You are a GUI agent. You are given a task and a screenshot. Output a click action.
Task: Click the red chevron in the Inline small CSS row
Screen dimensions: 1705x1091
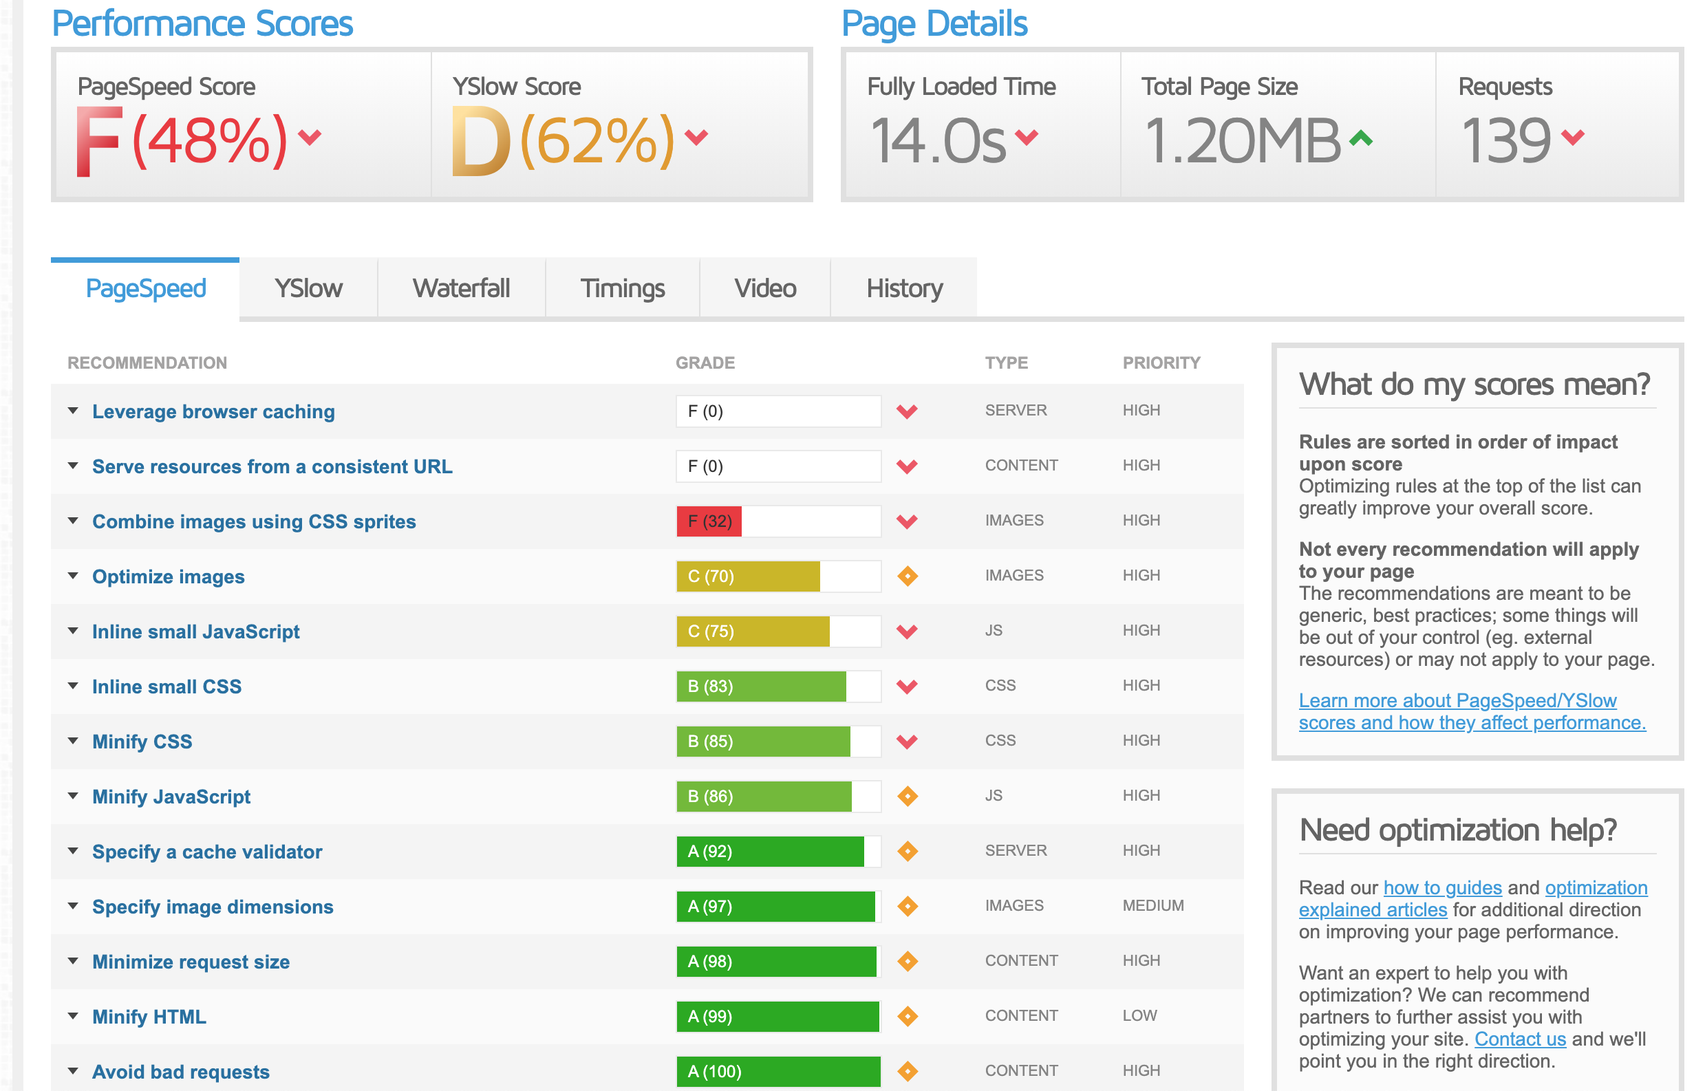click(907, 686)
